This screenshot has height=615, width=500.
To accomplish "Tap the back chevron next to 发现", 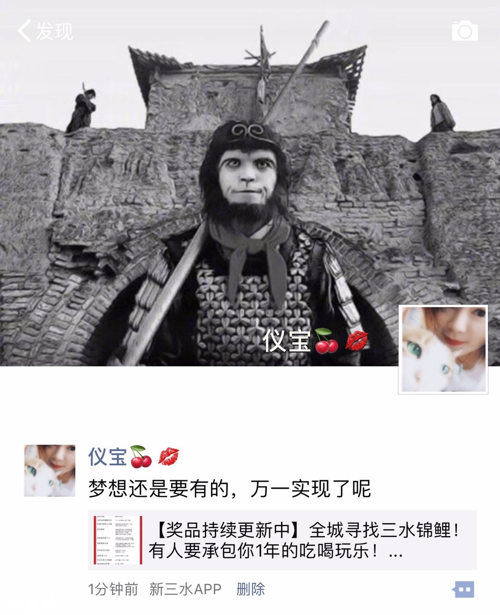I will click(x=24, y=31).
